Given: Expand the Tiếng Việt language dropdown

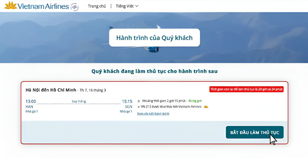Looking at the screenshot, I should (x=127, y=6).
